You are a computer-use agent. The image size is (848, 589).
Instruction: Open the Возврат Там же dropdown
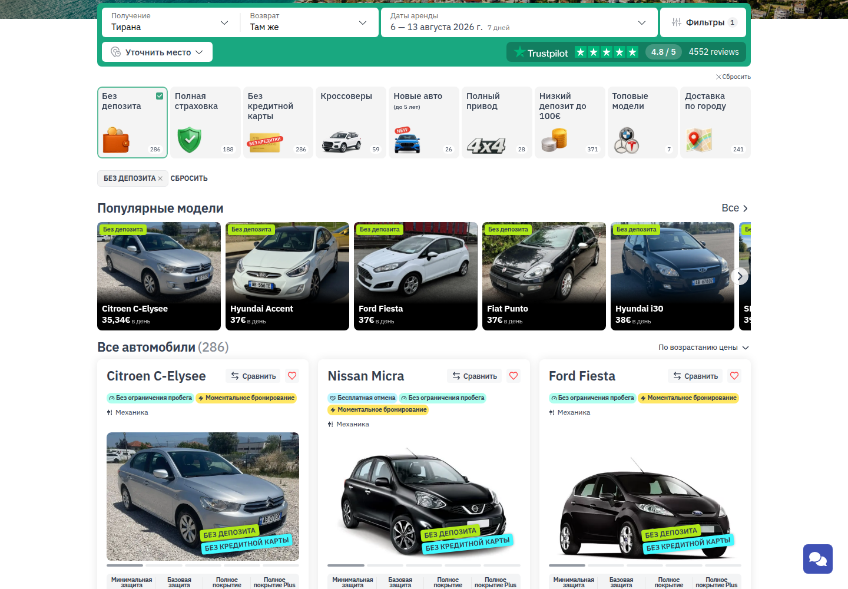click(309, 22)
